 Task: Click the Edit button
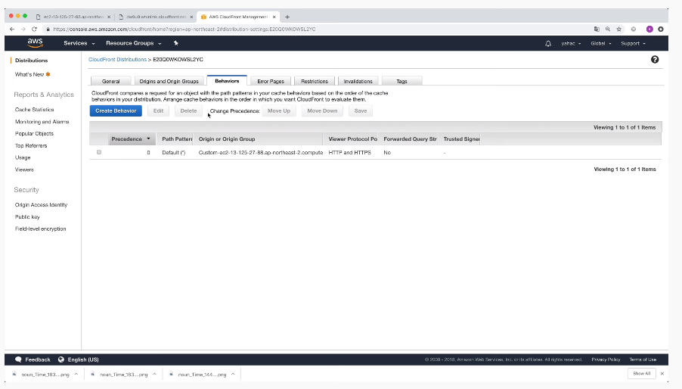point(158,111)
